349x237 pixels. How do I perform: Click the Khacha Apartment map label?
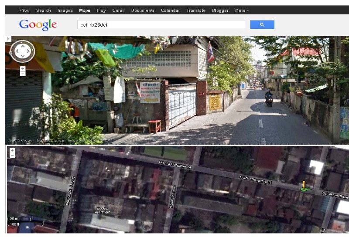click(x=102, y=211)
